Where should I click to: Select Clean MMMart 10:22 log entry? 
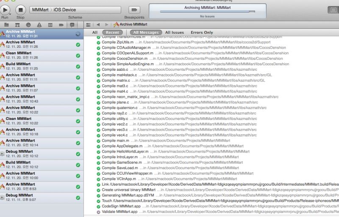(x=42, y=121)
